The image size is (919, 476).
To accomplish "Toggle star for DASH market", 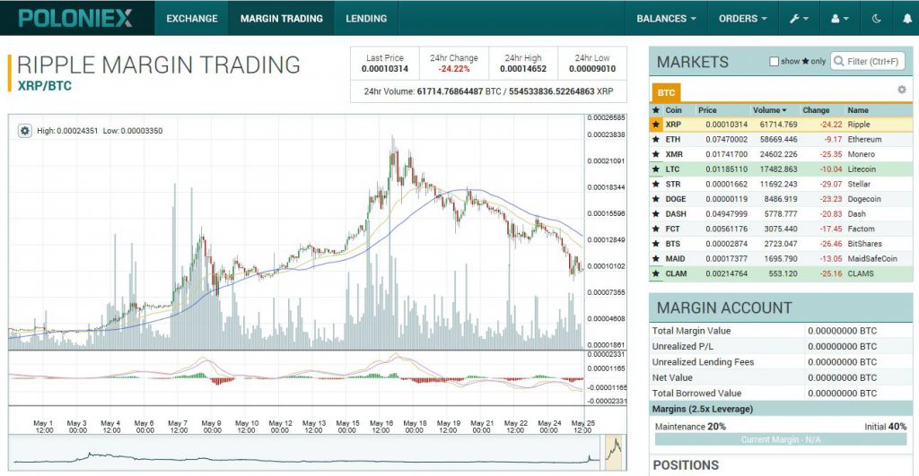I will [x=656, y=214].
